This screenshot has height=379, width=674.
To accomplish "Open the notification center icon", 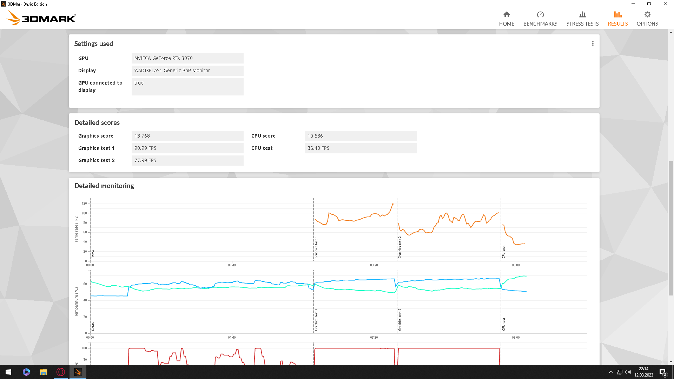I will [662, 372].
